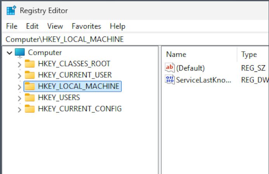
Task: Click the HKEY_CURRENT_USER folder icon
Action: coord(30,75)
